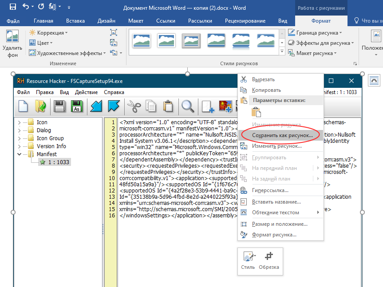Viewport: 383px width, 287px height.
Task: Select the 1 : 1033 tree item
Action: 55,162
